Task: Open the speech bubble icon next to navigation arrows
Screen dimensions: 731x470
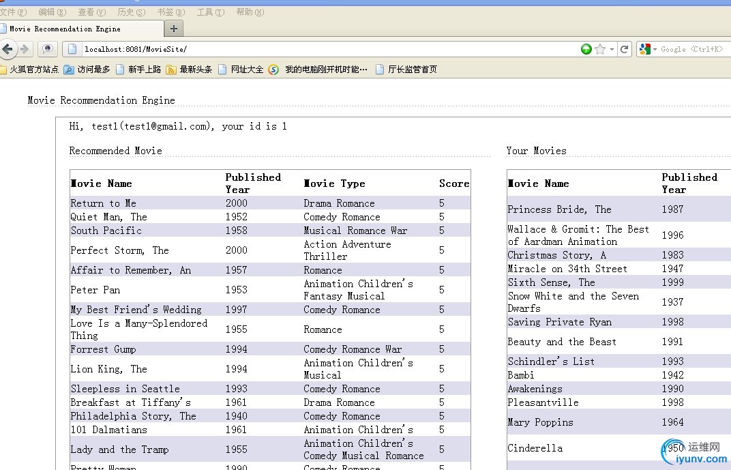Action: (x=47, y=48)
